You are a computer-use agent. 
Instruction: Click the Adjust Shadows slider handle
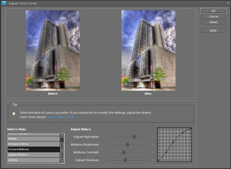coord(125,160)
